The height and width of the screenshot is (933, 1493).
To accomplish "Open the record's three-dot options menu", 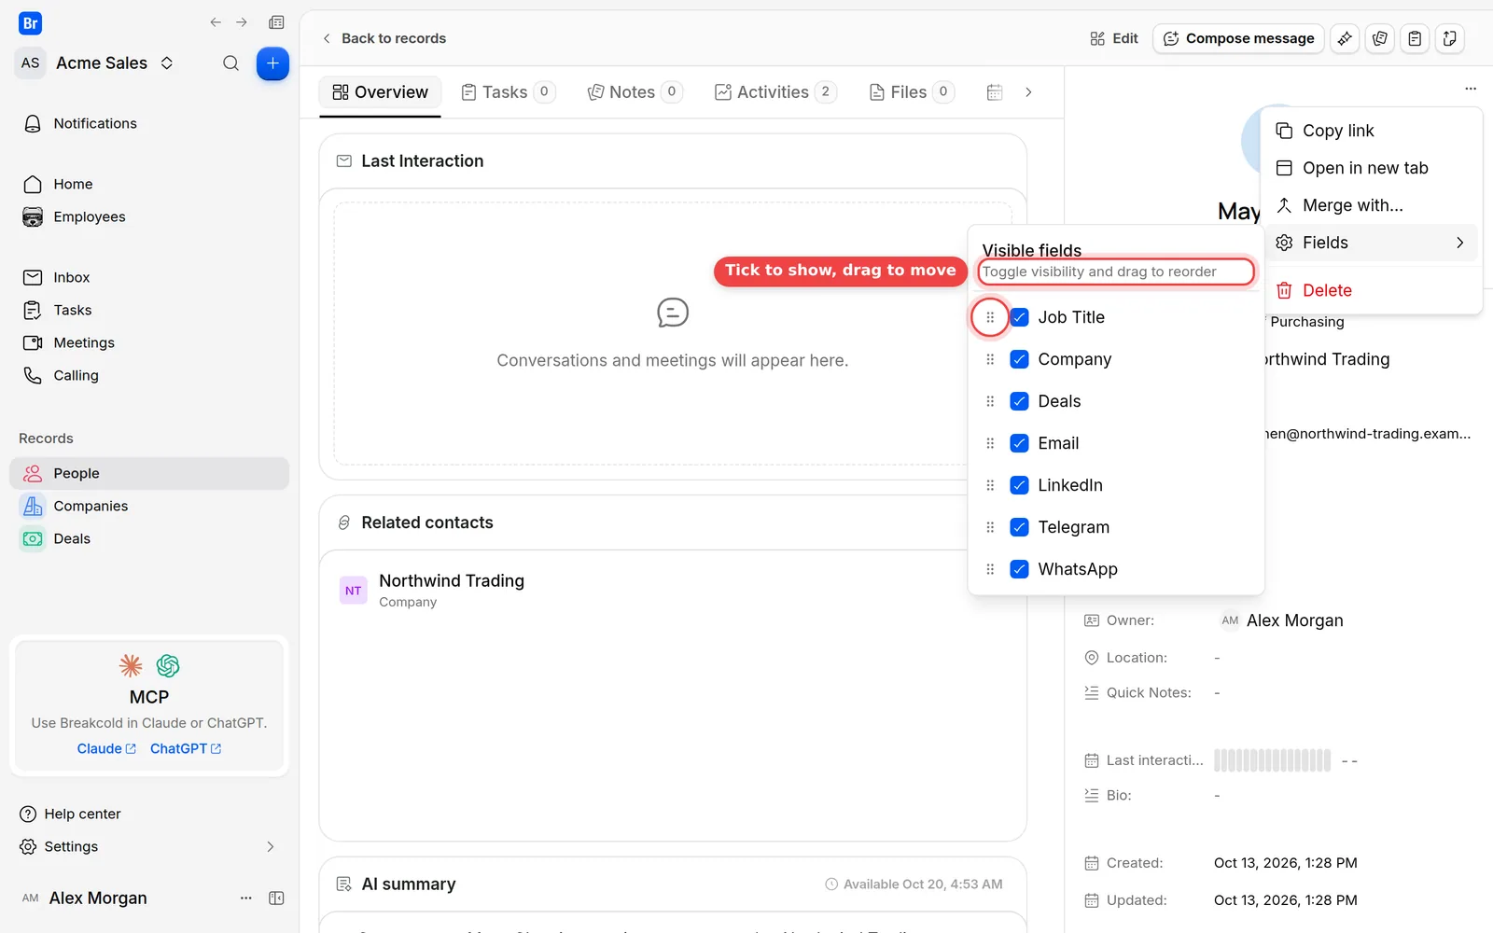I will coord(1471,89).
